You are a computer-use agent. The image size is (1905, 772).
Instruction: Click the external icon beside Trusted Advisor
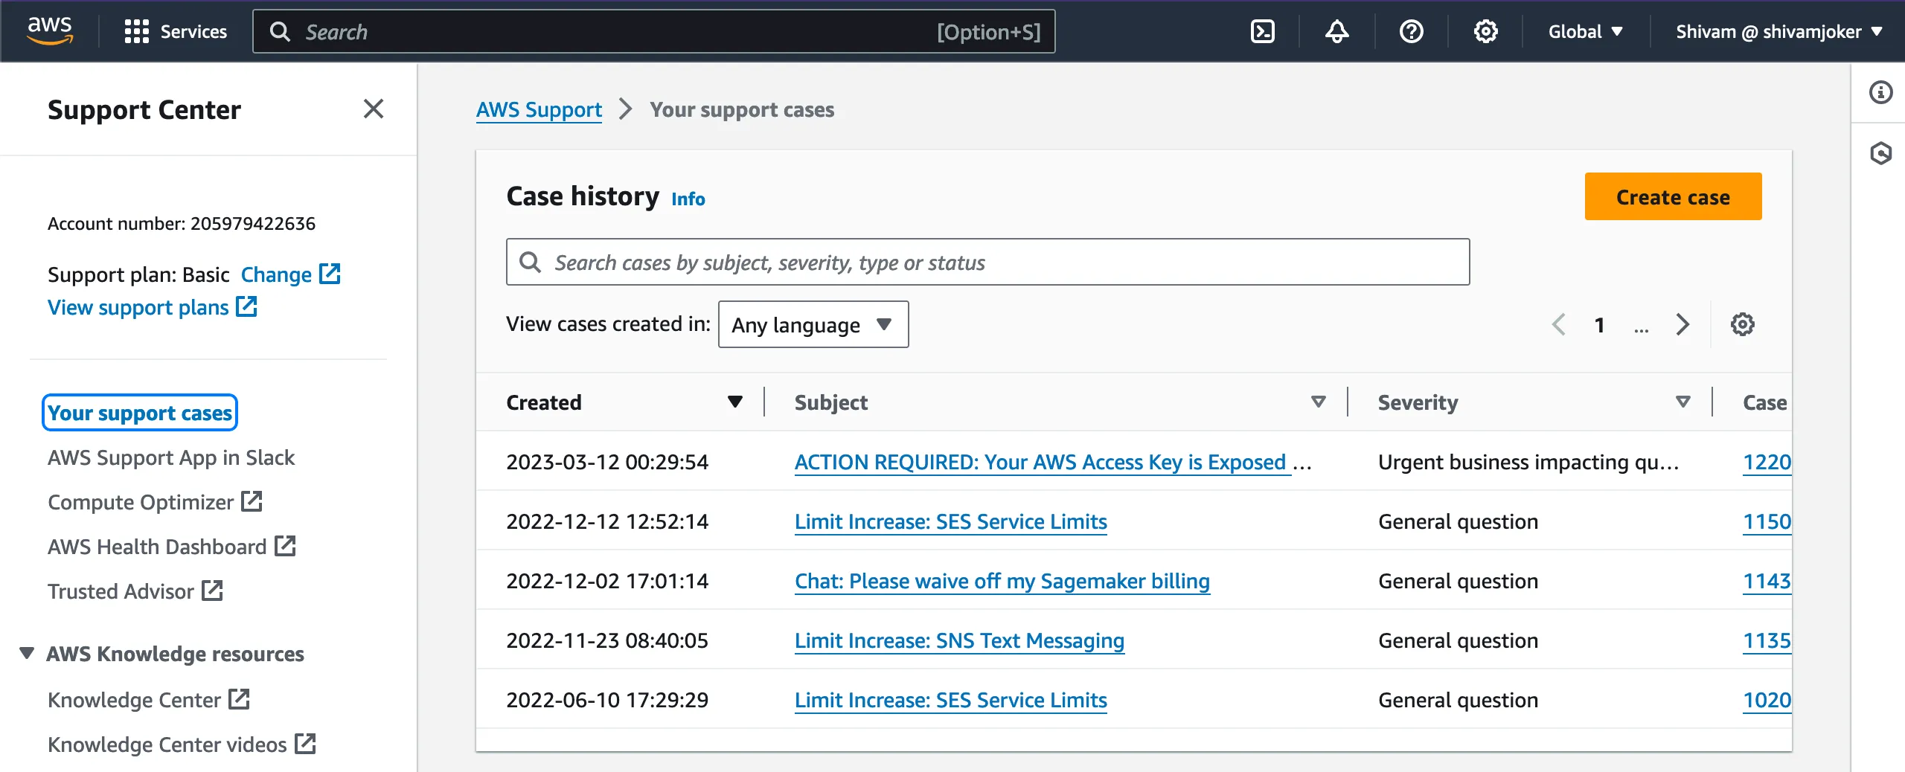pos(212,591)
